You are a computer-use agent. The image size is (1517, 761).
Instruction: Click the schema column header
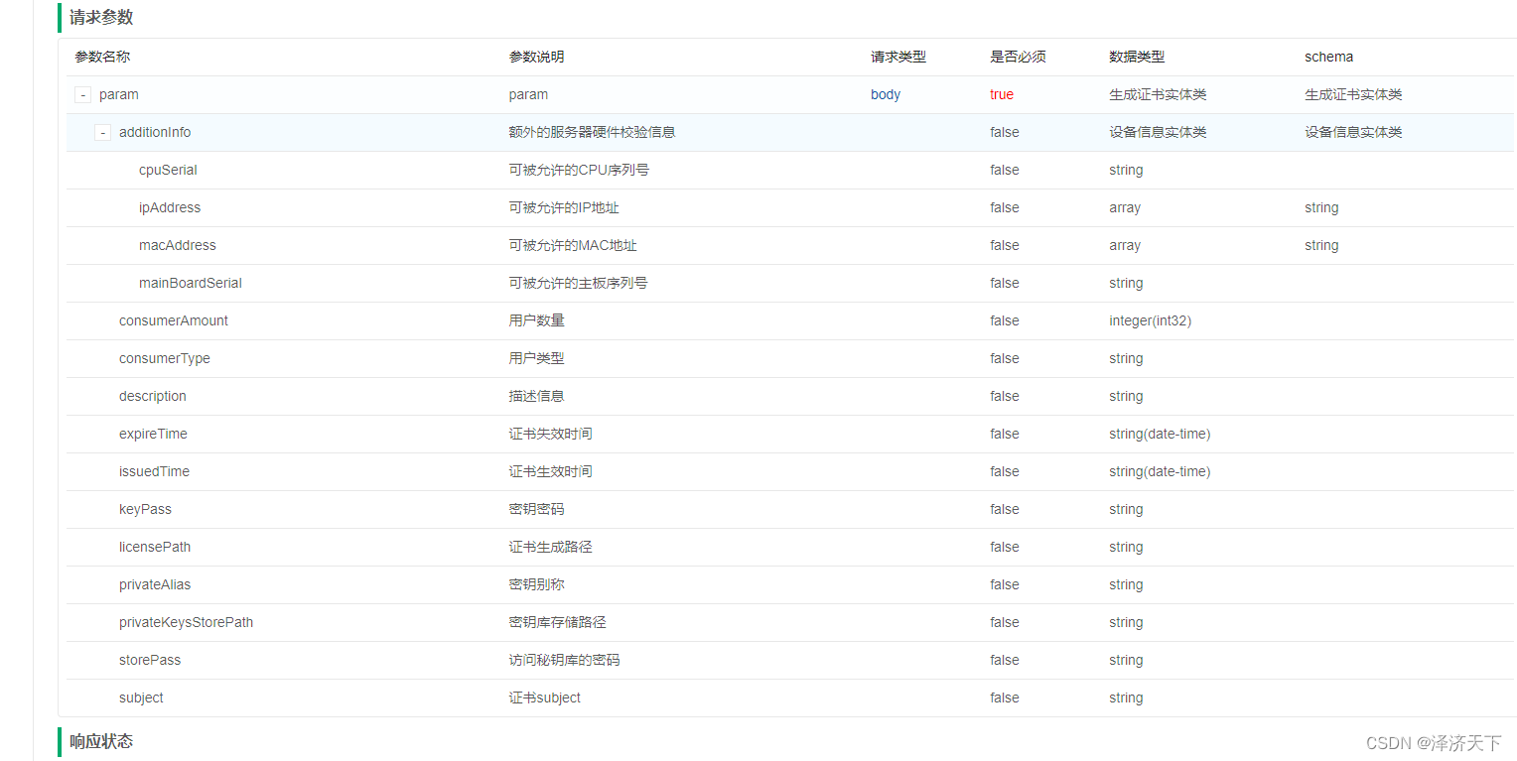1328,58
